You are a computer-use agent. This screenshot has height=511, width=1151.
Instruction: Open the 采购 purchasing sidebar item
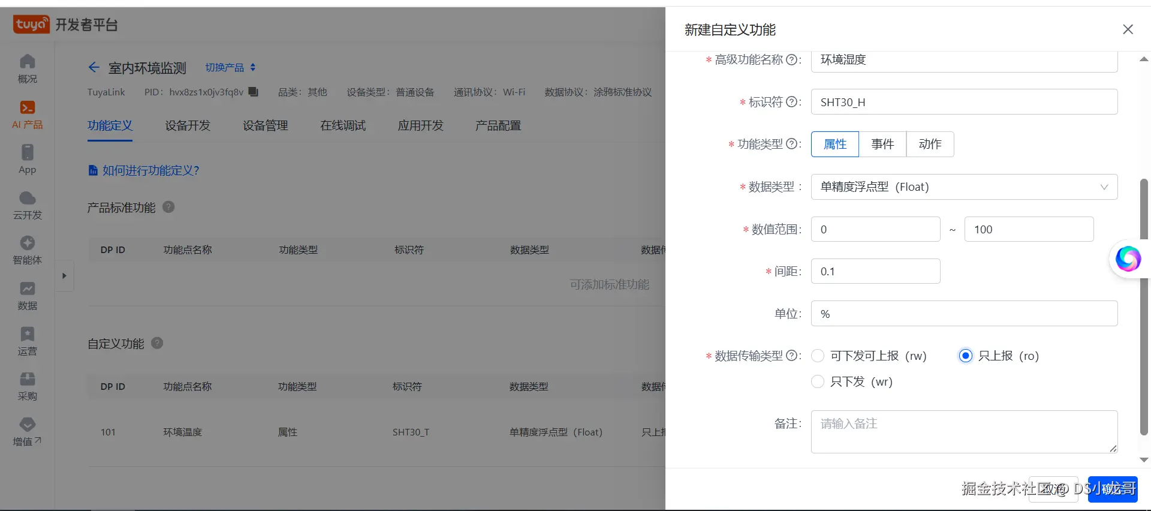28,386
